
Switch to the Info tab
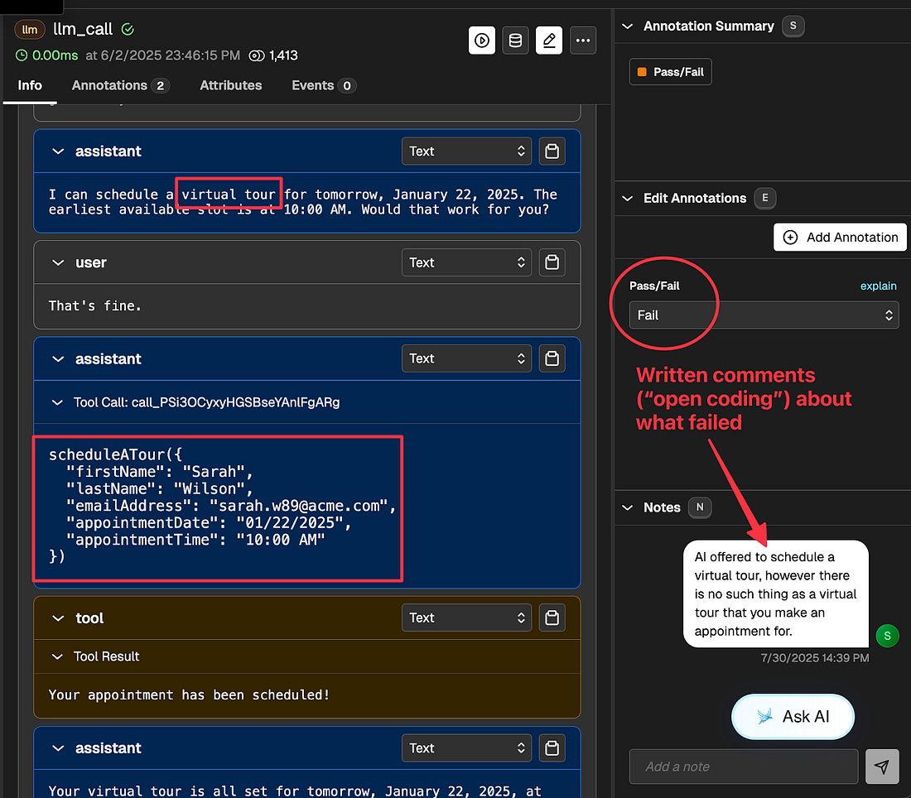tap(30, 85)
